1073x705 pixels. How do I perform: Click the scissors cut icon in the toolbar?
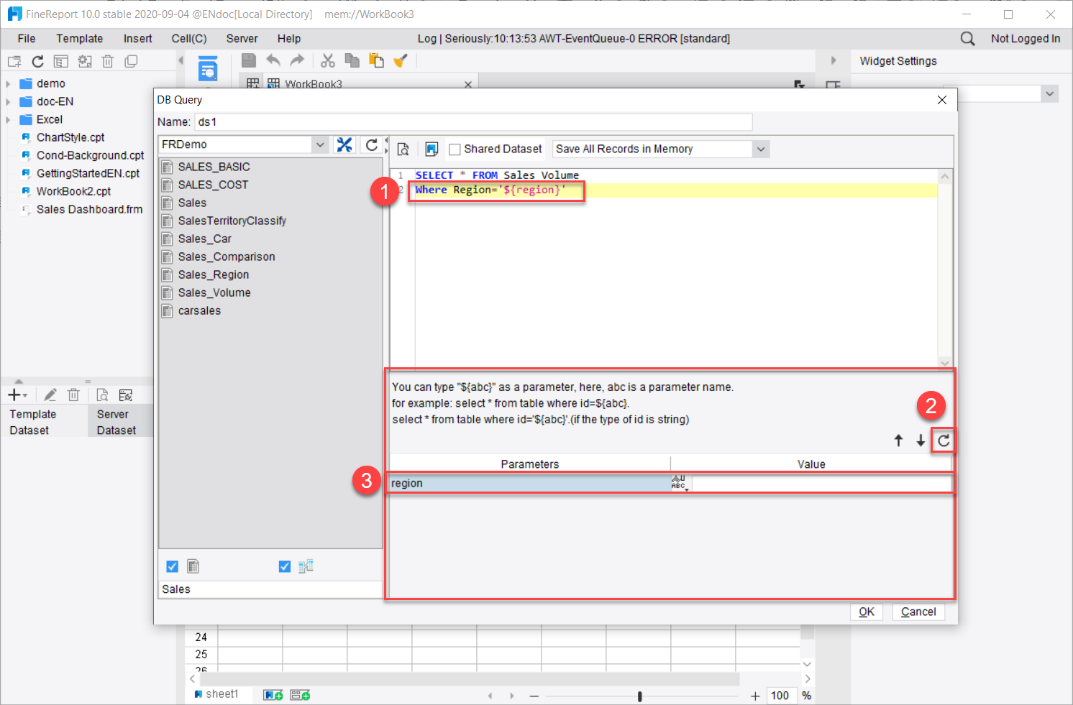tap(328, 61)
